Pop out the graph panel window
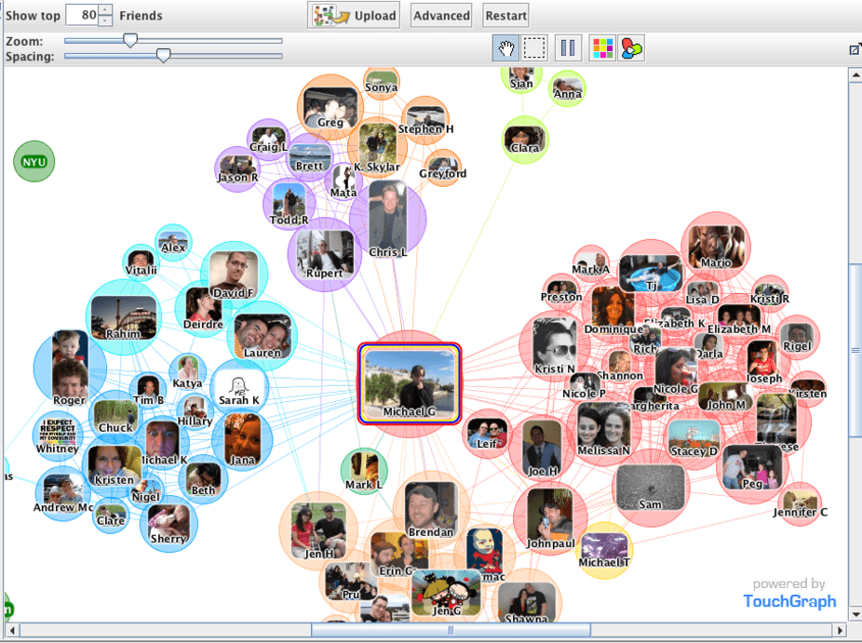862x643 pixels. [855, 49]
